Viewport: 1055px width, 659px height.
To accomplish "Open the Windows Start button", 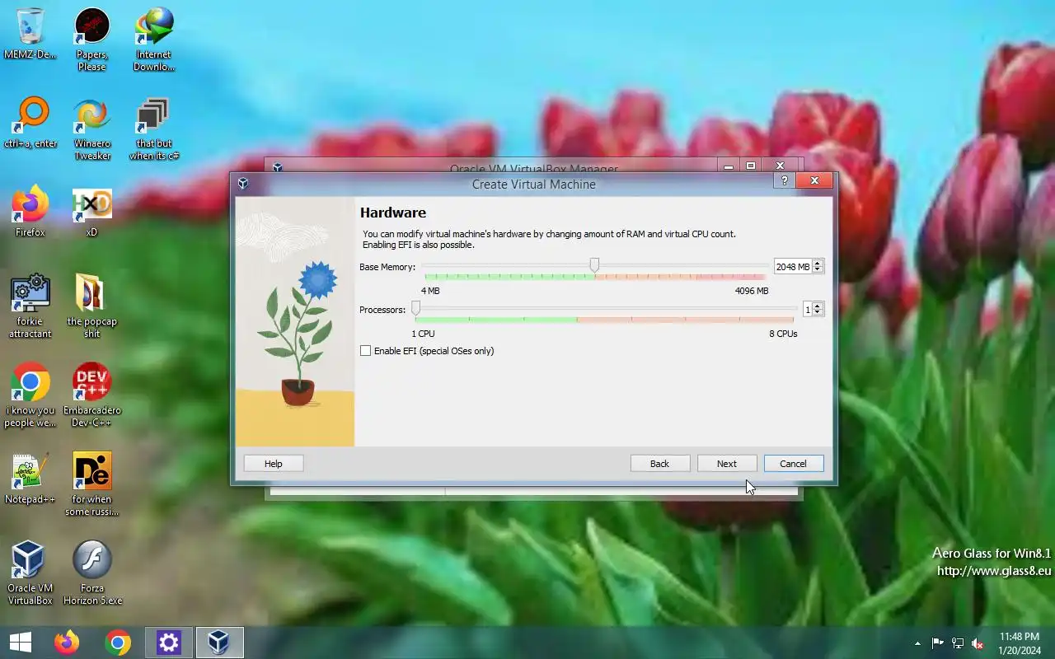I will (x=21, y=643).
